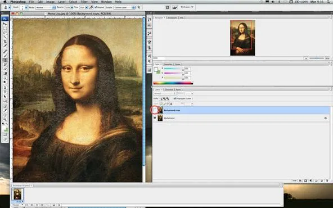Select the Magic Wand tool
The height and width of the screenshot is (208, 333).
[x=5, y=37]
